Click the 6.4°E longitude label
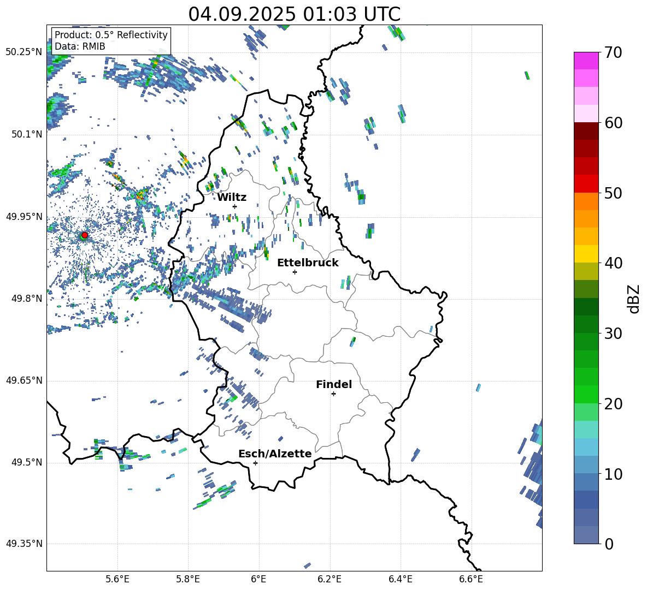Screen dimensions: 647x590 coord(401,579)
